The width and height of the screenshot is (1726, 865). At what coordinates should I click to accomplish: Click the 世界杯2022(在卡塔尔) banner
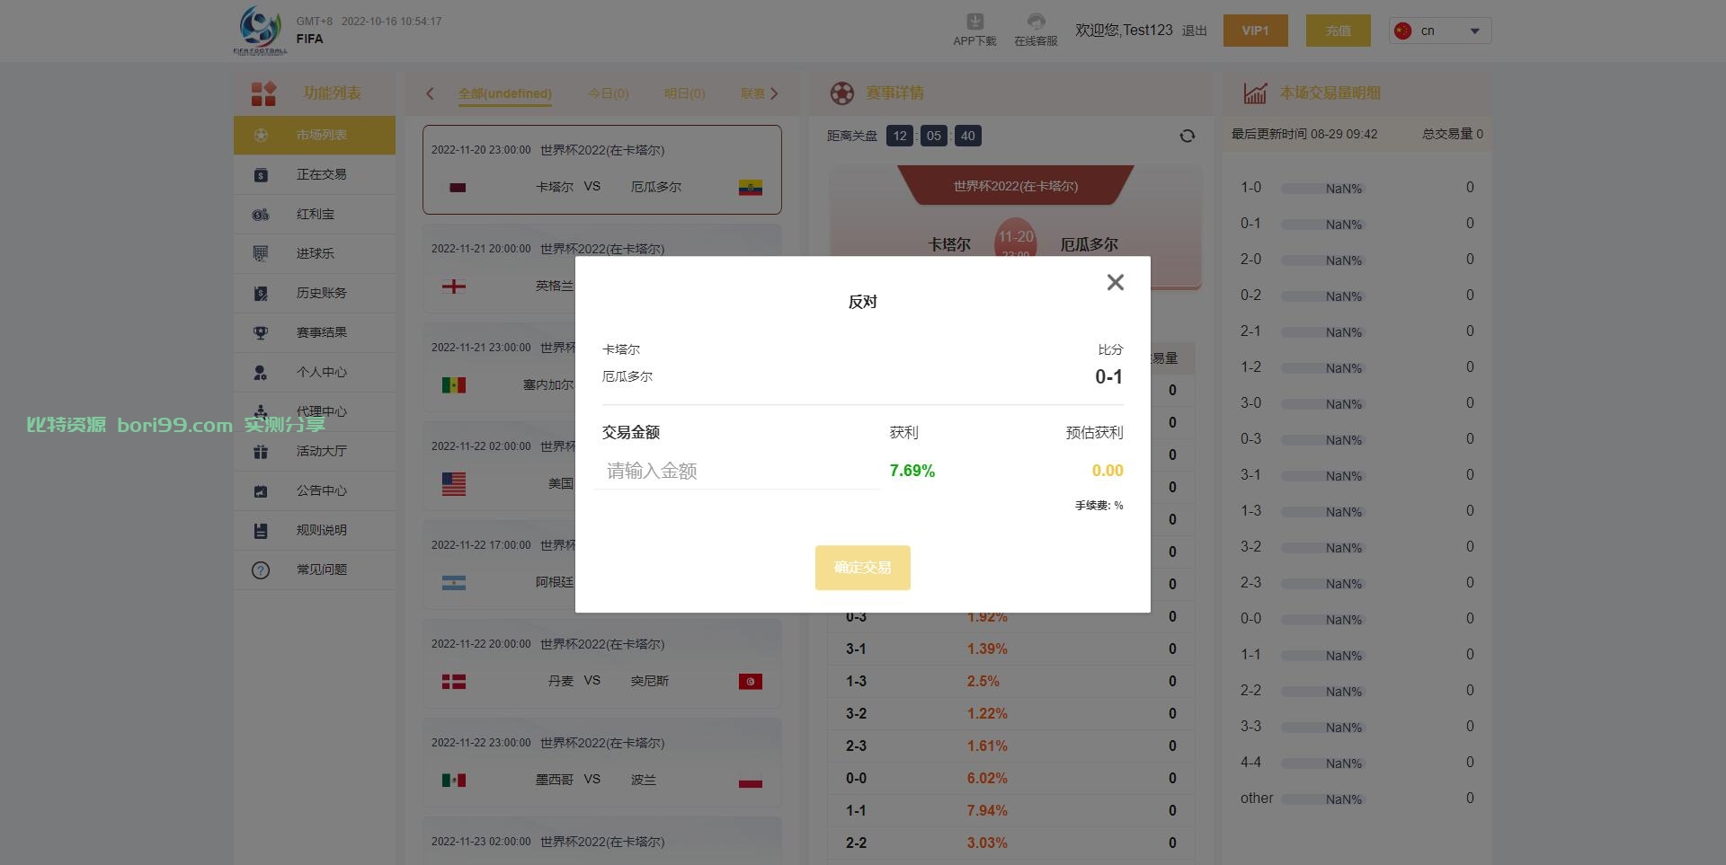pos(1016,186)
